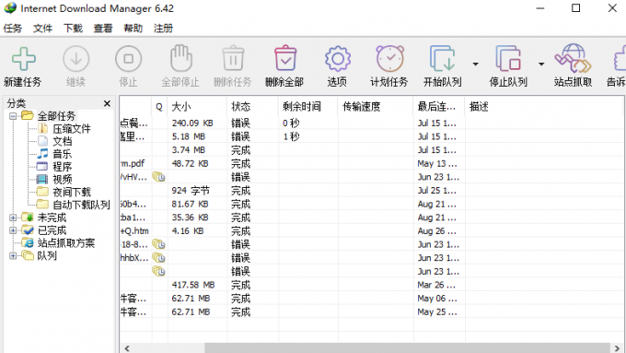
Task: Click the scrollbar left arrow
Action: (x=127, y=348)
